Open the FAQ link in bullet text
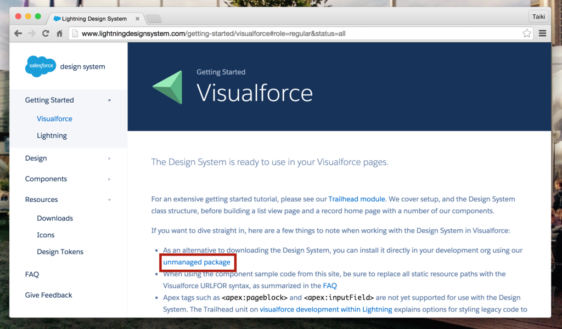Viewport: 562px width, 329px height. (x=330, y=286)
